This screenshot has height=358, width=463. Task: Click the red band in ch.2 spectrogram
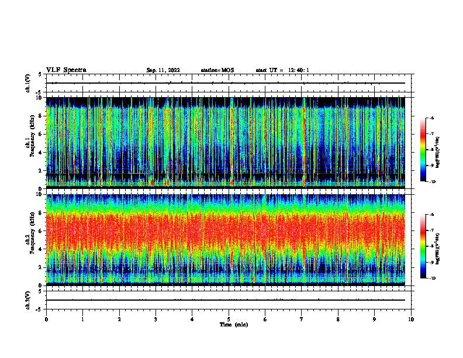(226, 230)
